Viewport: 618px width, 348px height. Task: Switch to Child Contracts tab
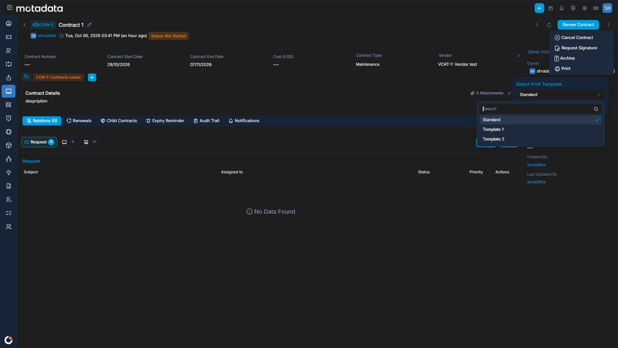tap(119, 121)
